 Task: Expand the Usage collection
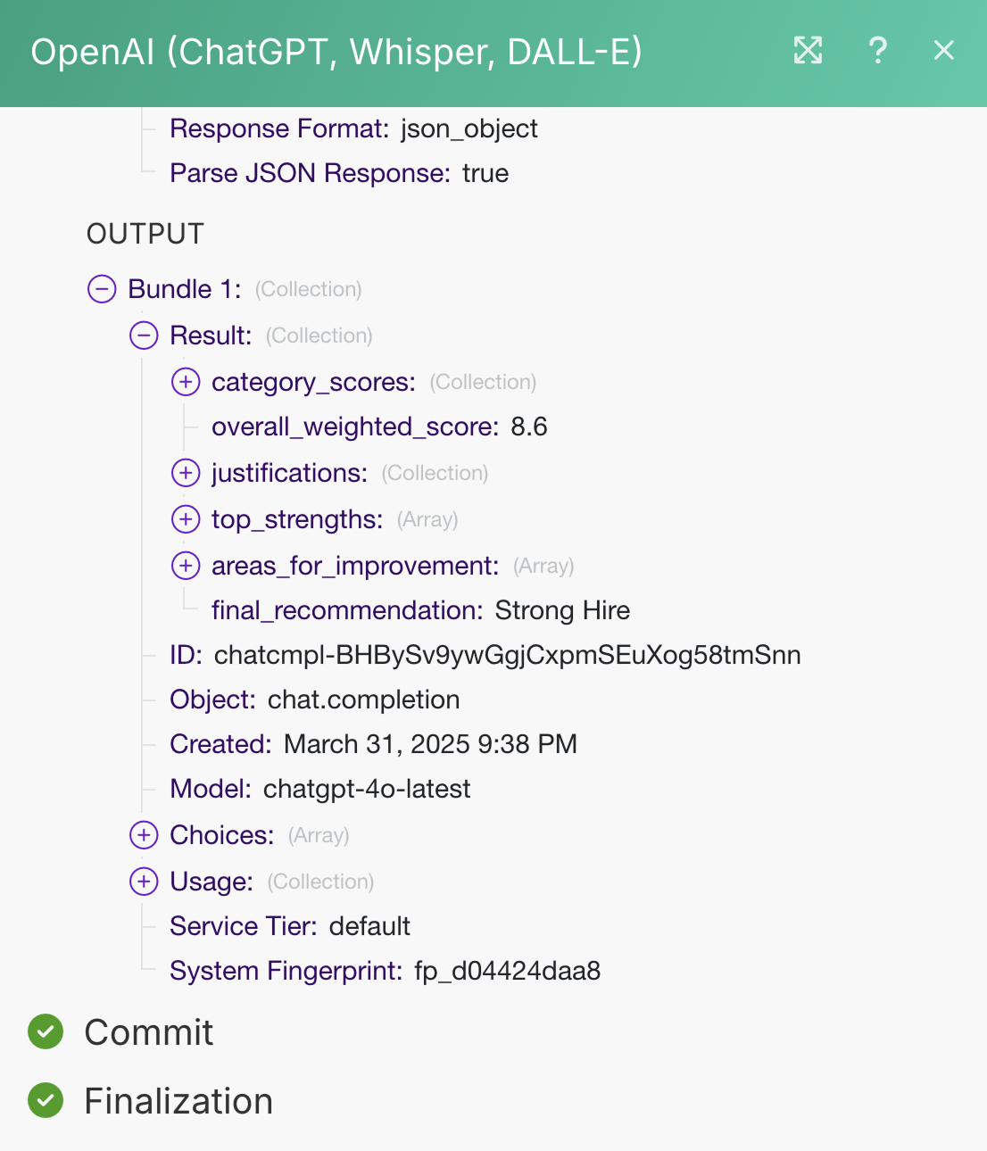(144, 882)
